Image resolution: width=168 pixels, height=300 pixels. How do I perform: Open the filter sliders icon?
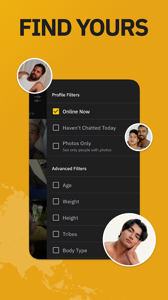37,99
